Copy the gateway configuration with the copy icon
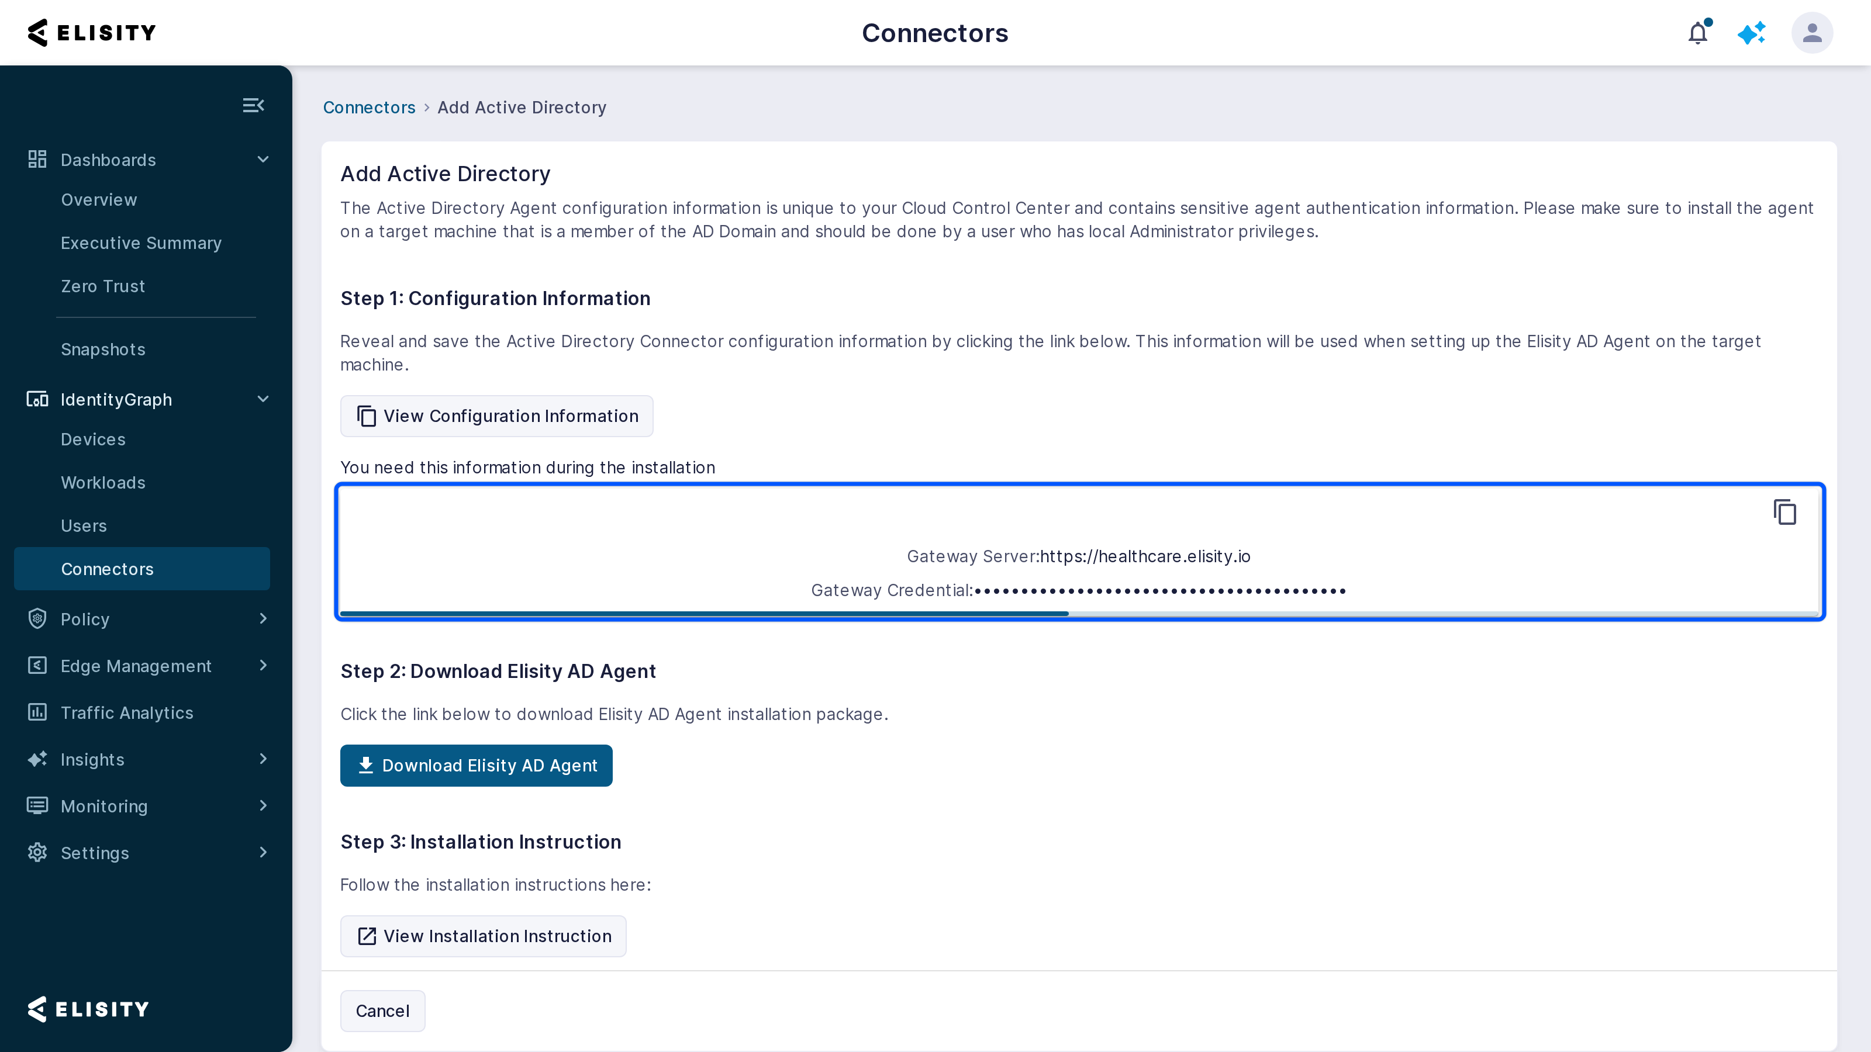 [x=1784, y=512]
